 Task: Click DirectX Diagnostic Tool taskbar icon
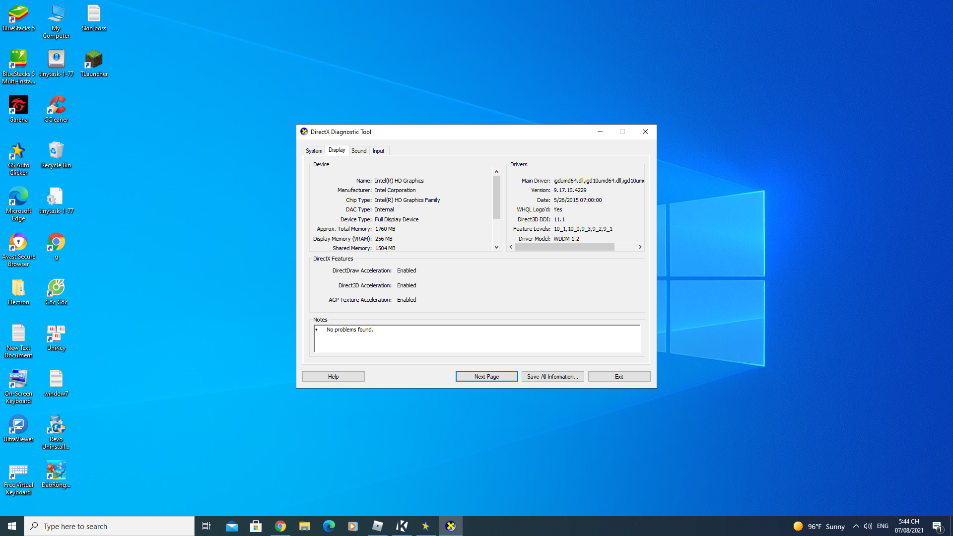pos(450,526)
